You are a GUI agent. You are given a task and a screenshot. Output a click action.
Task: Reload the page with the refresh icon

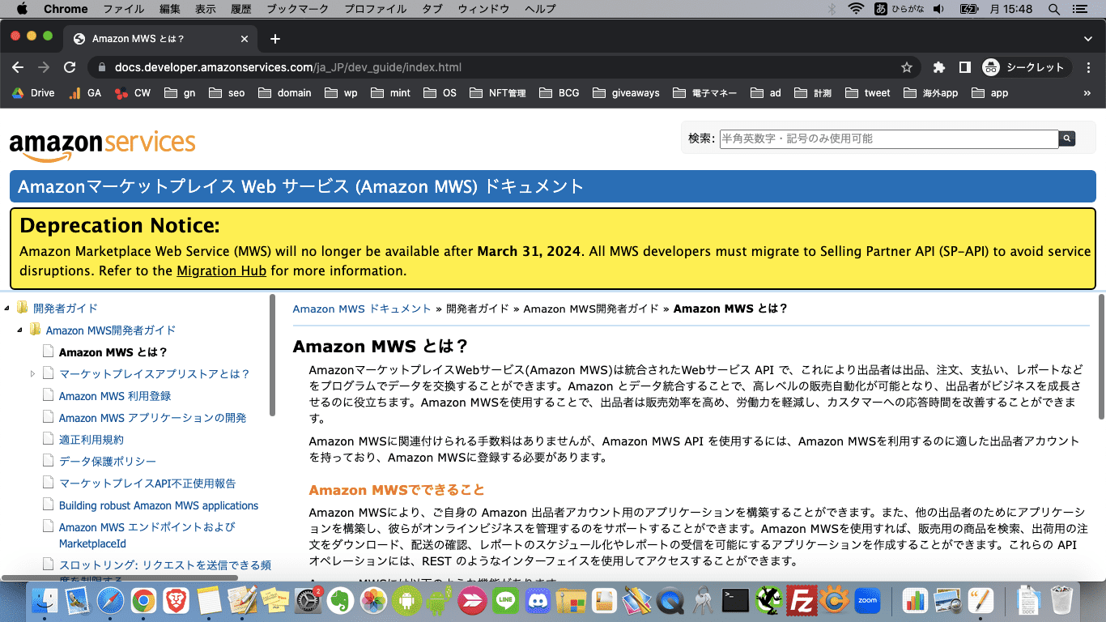(x=70, y=67)
